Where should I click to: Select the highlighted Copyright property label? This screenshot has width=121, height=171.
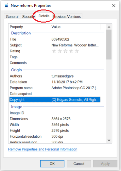(x=17, y=100)
